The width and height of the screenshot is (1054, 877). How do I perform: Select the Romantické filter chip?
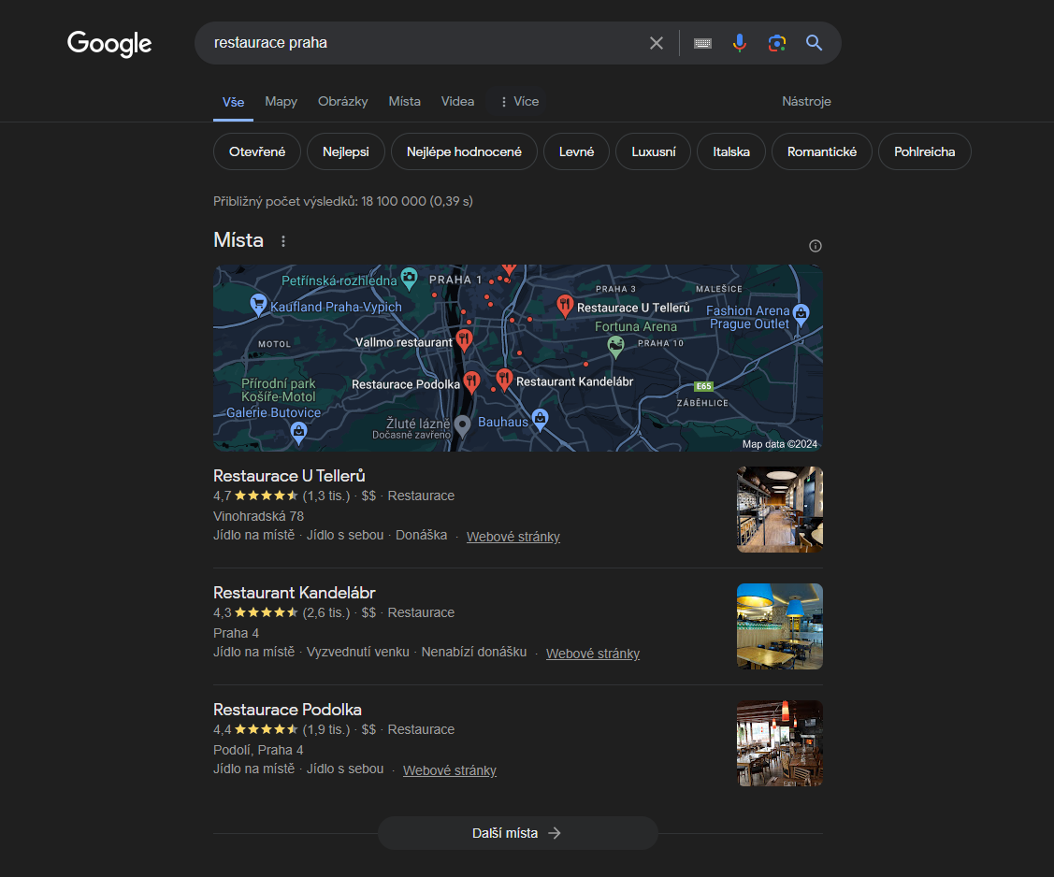(821, 151)
